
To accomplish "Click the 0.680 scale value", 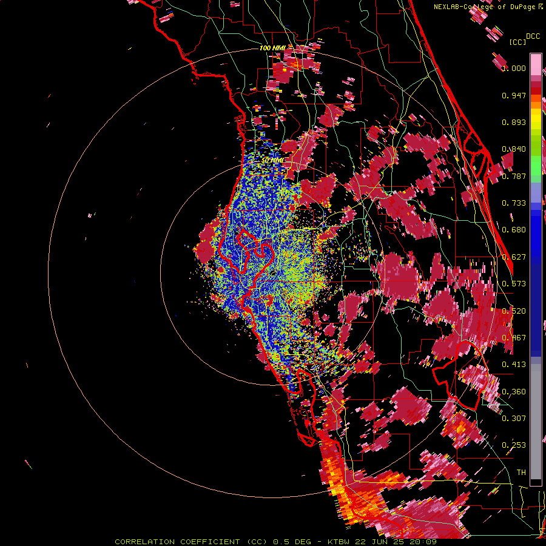I will (514, 230).
